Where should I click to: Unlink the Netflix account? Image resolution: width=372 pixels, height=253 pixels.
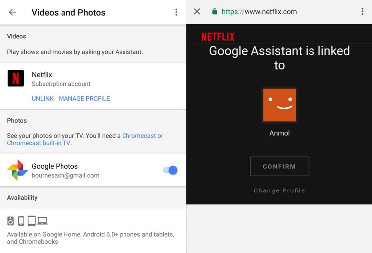(x=43, y=99)
